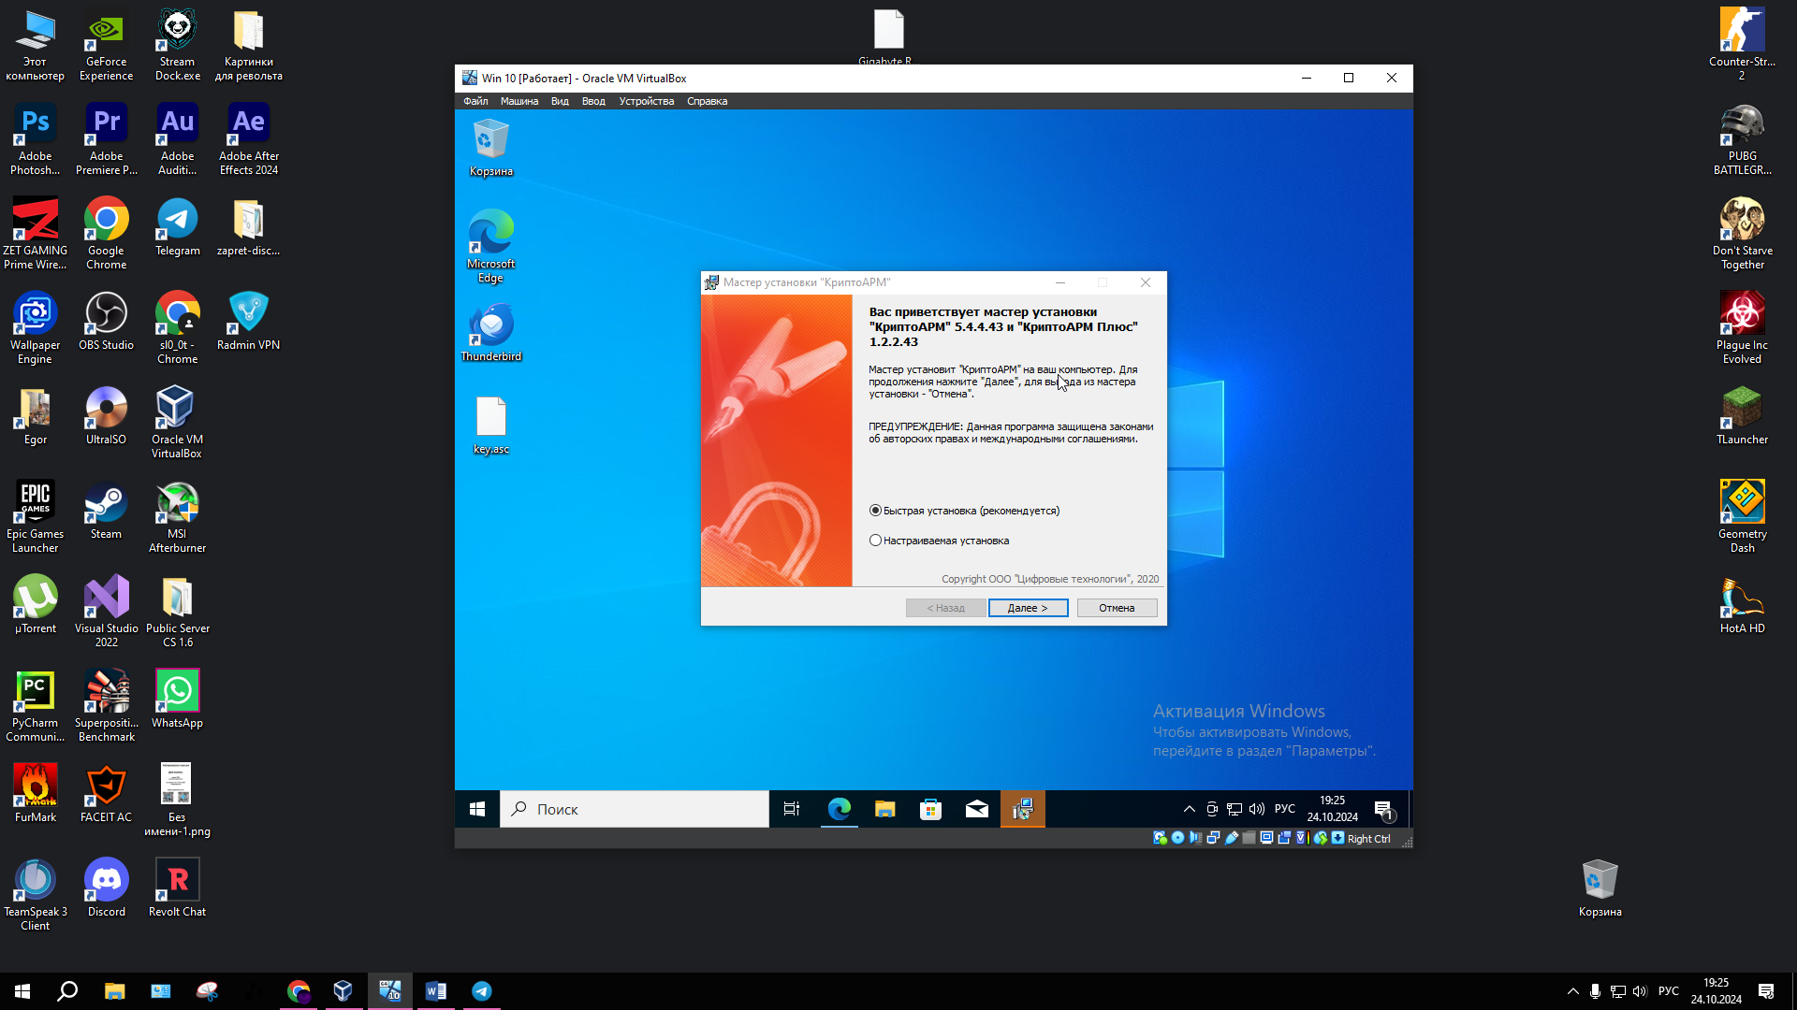
Task: Open the VM's volume control icon
Action: tap(1257, 809)
